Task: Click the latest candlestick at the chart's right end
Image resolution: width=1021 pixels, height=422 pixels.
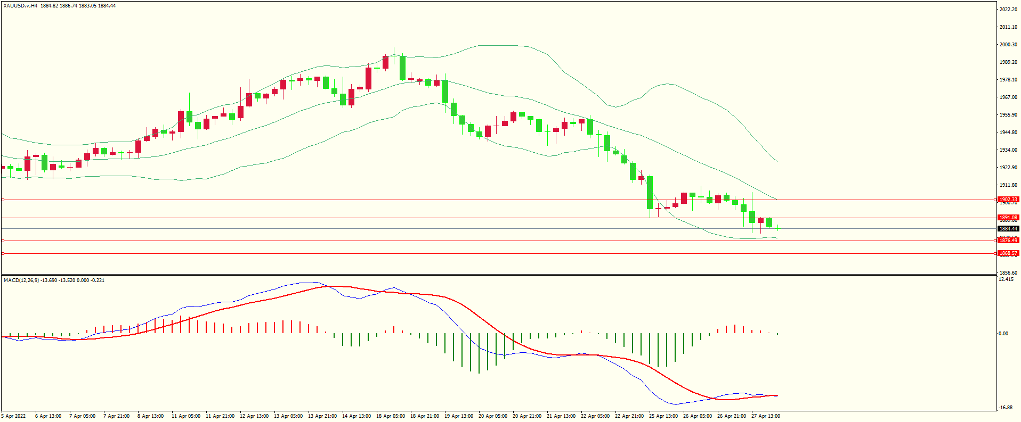Action: [778, 228]
